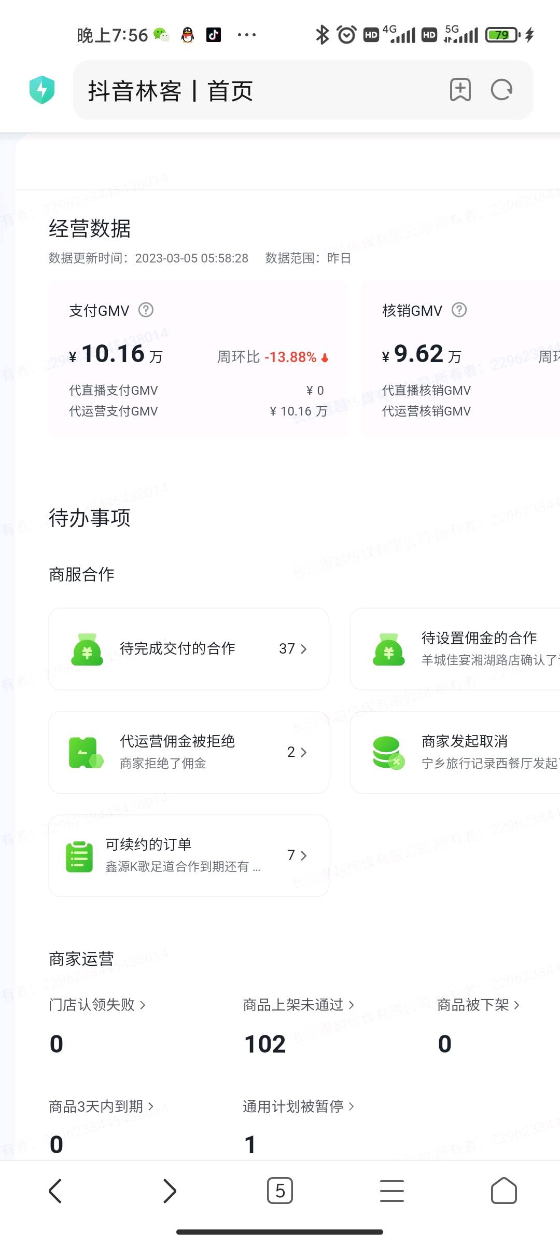
Task: Tap the 代直播核销GMV row label
Action: tap(427, 391)
